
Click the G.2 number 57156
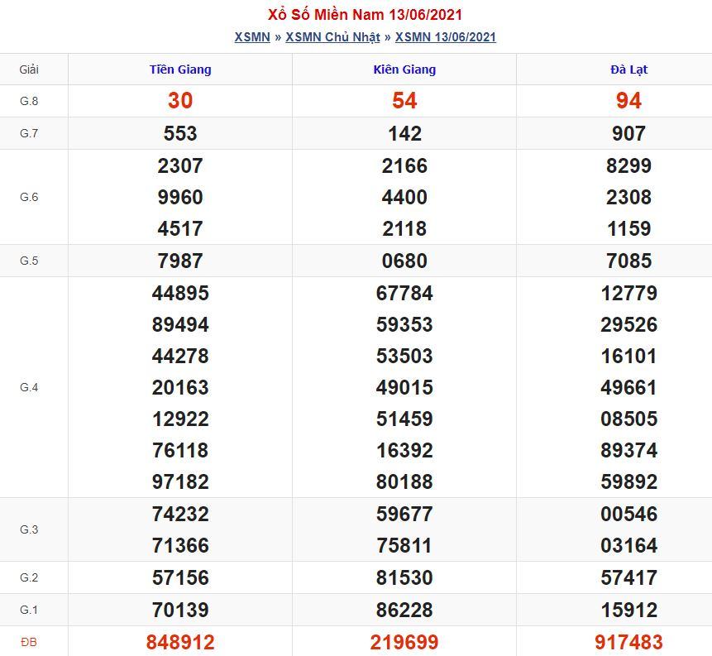coord(180,577)
